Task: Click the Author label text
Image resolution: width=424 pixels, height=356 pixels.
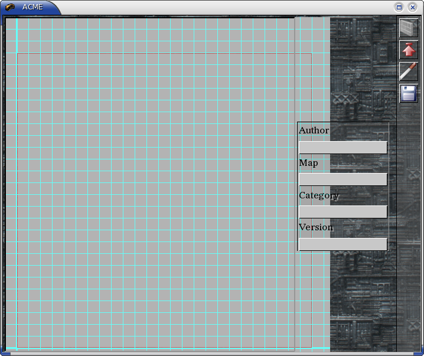Action: pyautogui.click(x=314, y=130)
